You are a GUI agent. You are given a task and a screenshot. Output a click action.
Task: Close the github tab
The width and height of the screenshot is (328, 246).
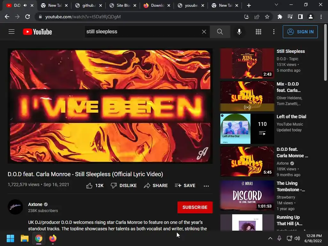[101, 5]
